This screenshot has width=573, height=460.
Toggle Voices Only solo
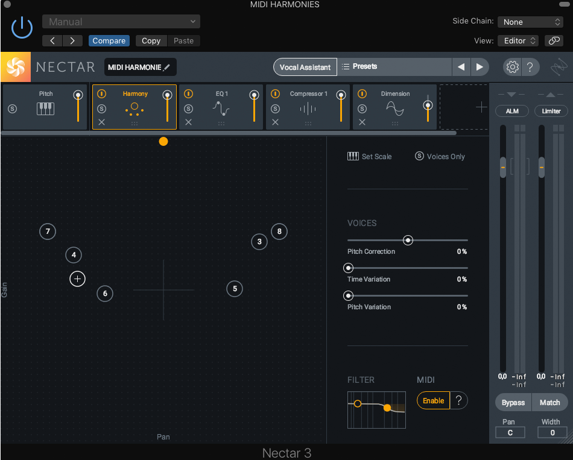pos(440,156)
